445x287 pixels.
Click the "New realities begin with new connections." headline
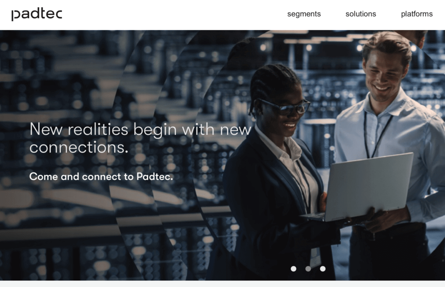click(140, 138)
